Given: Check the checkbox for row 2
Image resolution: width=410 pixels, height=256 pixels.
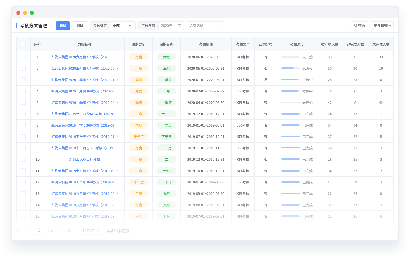Looking at the screenshot, I should tap(23, 68).
